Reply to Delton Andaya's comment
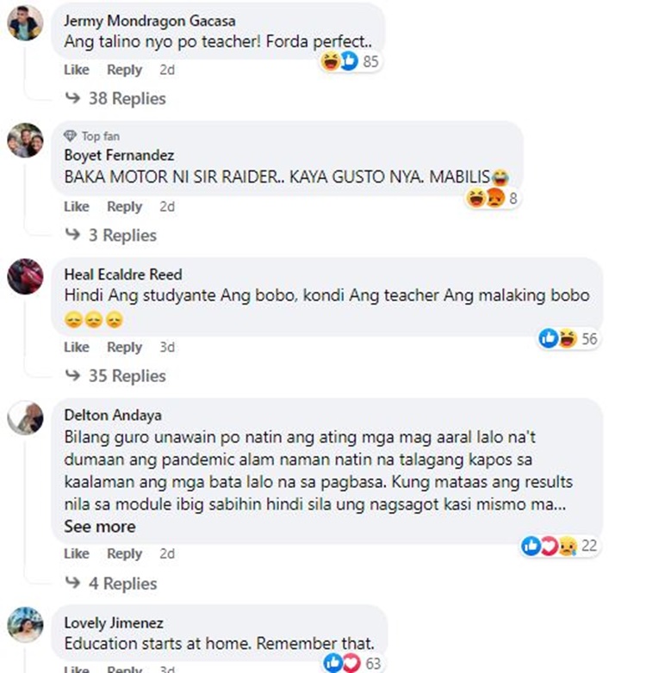 tap(124, 553)
